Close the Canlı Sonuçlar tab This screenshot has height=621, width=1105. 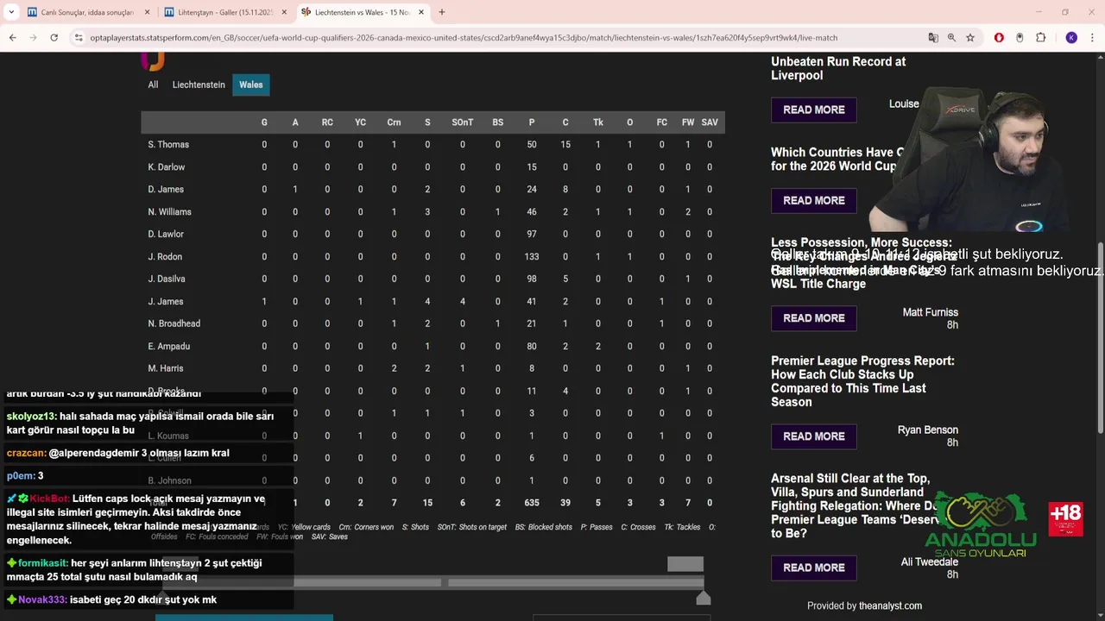tap(147, 12)
